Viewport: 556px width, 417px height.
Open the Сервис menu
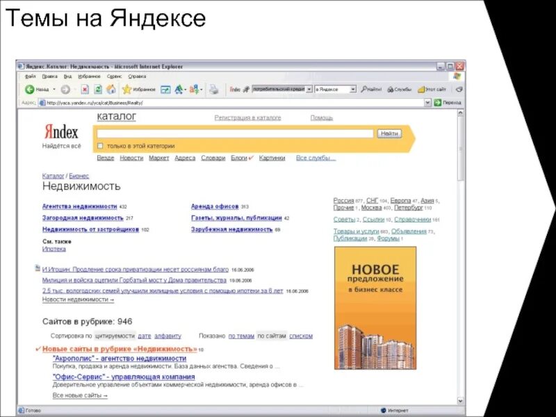114,76
